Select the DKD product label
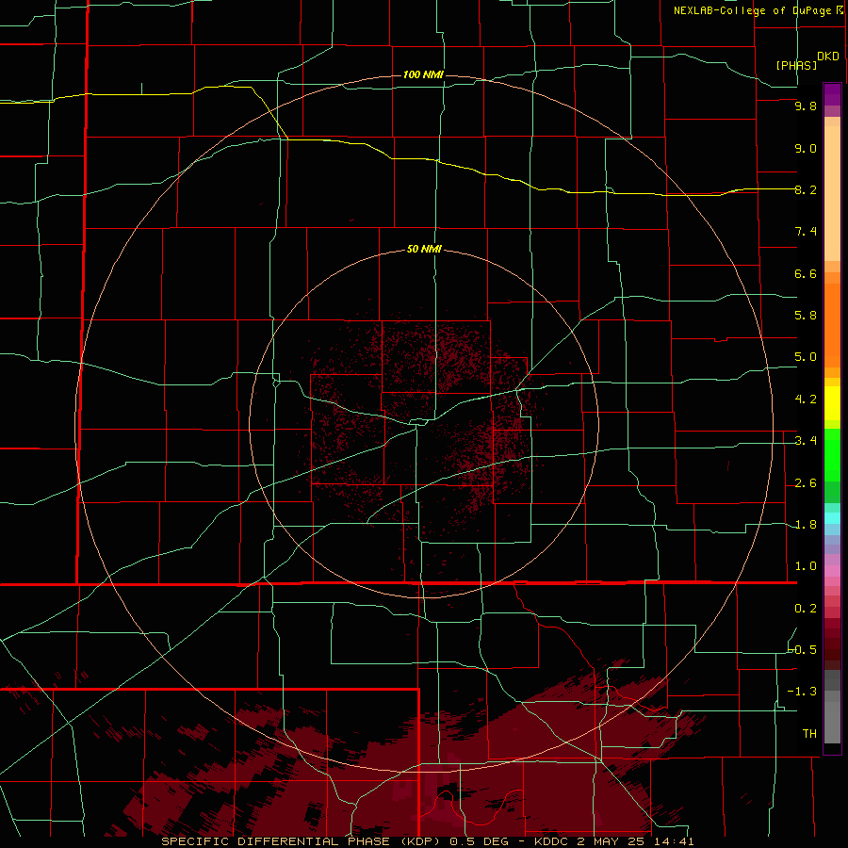Image resolution: width=848 pixels, height=848 pixels. pyautogui.click(x=827, y=57)
